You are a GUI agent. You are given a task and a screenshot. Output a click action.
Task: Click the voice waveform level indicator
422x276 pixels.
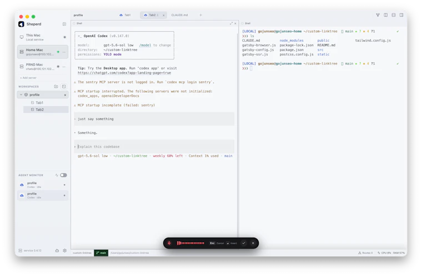[x=190, y=243]
